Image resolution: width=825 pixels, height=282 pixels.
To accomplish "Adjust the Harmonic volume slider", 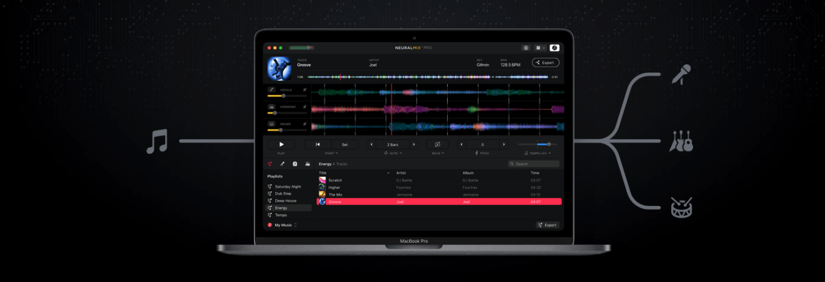I will point(287,113).
